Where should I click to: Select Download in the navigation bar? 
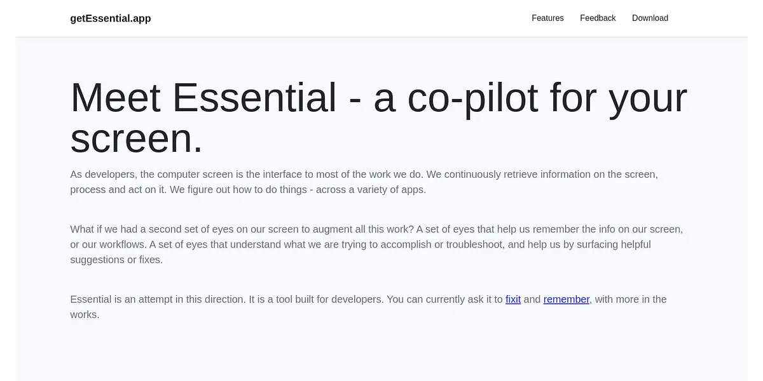click(650, 18)
